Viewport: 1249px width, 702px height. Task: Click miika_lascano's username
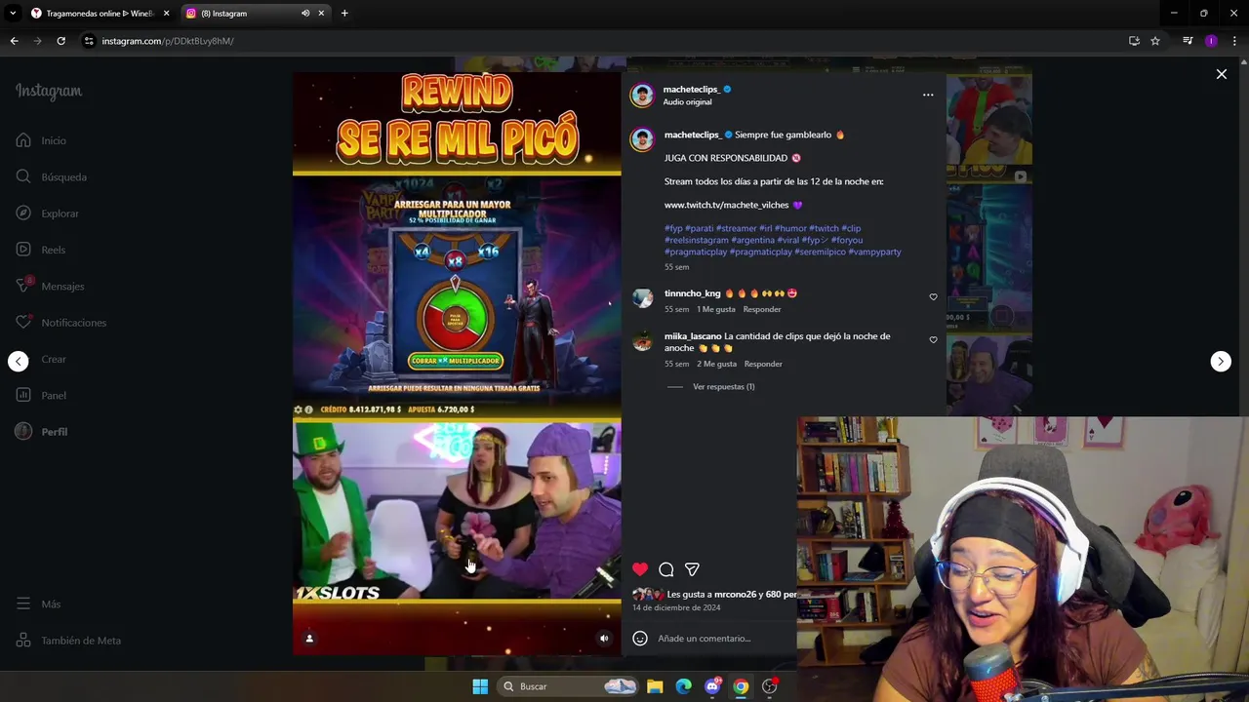tap(693, 336)
